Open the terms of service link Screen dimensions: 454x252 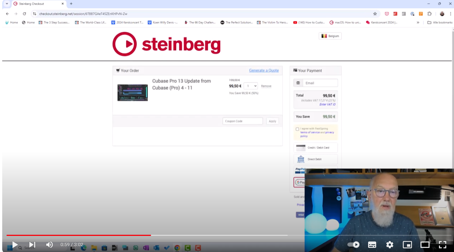pyautogui.click(x=310, y=132)
